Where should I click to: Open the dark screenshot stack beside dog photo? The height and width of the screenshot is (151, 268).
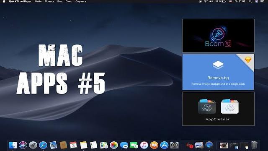tap(234, 146)
